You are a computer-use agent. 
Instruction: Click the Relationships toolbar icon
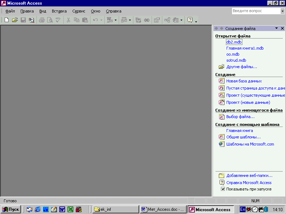[x=167, y=20]
